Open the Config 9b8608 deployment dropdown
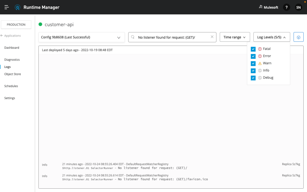This screenshot has width=307, height=192. pos(81,37)
